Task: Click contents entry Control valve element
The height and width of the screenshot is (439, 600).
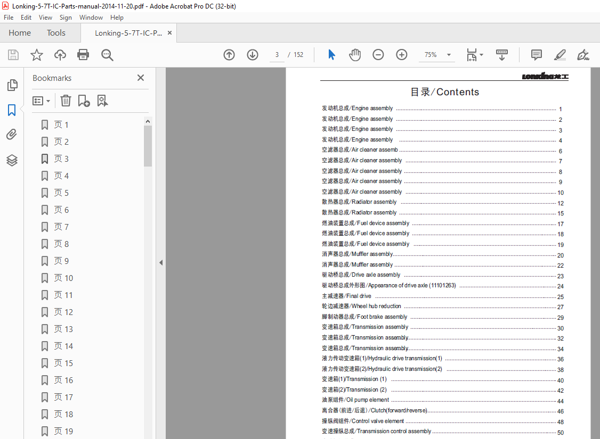Action: 443,421
